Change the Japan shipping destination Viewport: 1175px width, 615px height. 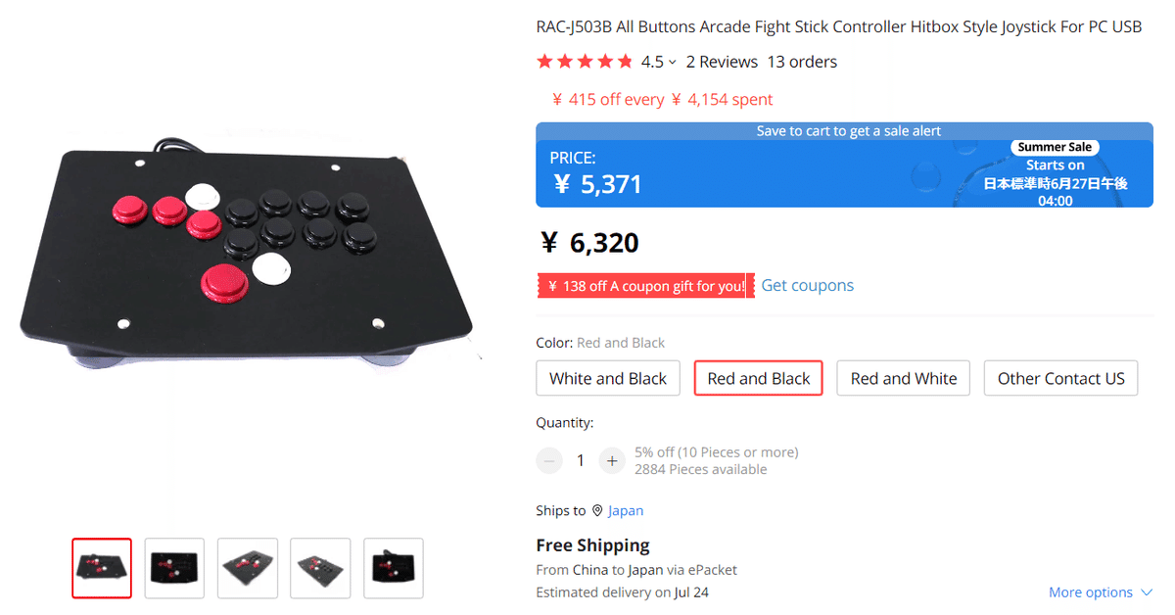tap(626, 510)
